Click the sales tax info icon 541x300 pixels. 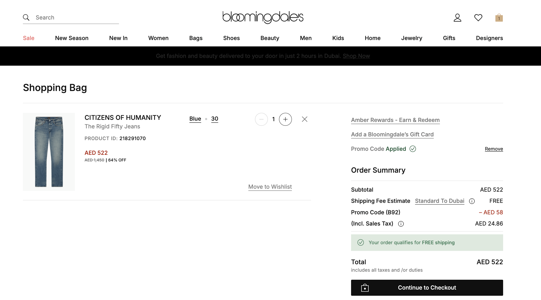[401, 224]
